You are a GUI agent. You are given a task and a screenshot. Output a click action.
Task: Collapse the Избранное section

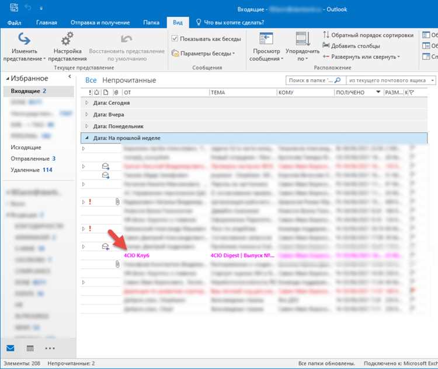[x=8, y=79]
